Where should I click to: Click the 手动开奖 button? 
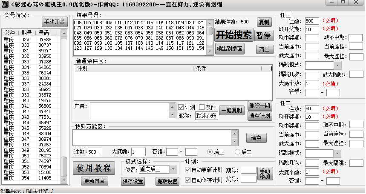55,22
